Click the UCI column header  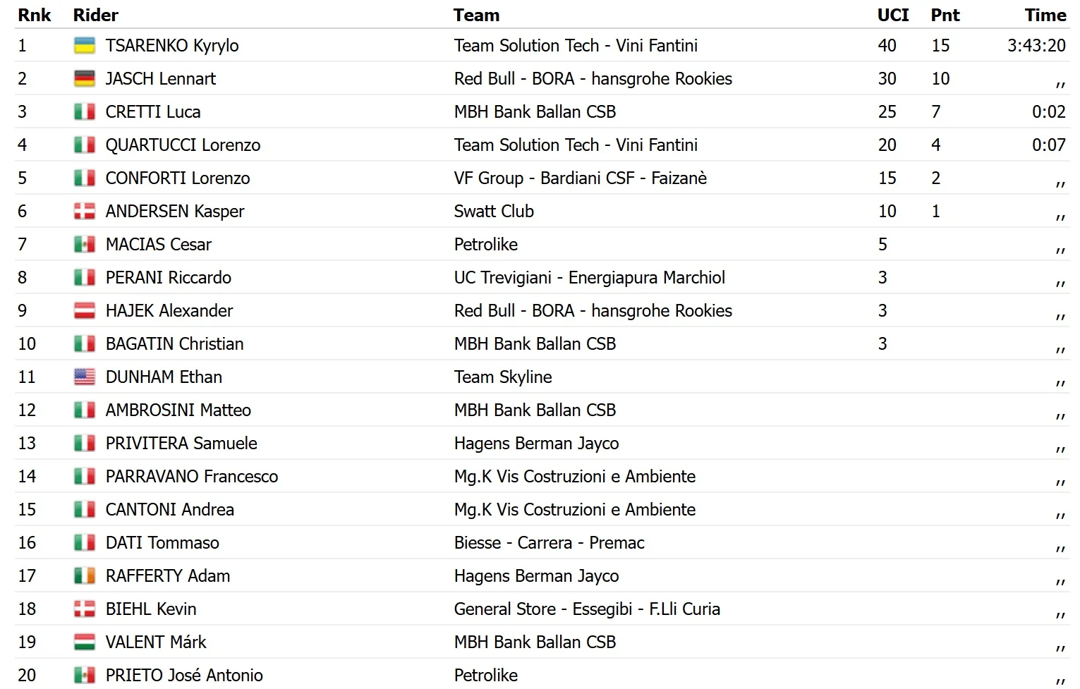(x=892, y=15)
